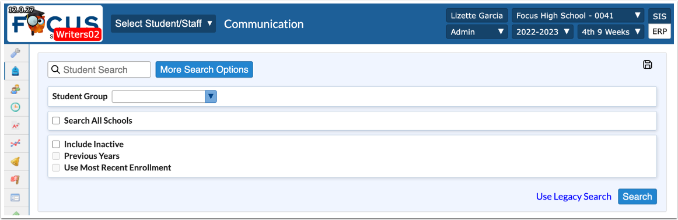The image size is (678, 220).
Task: Open the Select Student/Staff dropdown
Action: coord(163,23)
